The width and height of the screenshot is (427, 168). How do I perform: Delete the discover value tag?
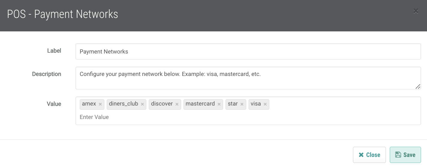177,104
